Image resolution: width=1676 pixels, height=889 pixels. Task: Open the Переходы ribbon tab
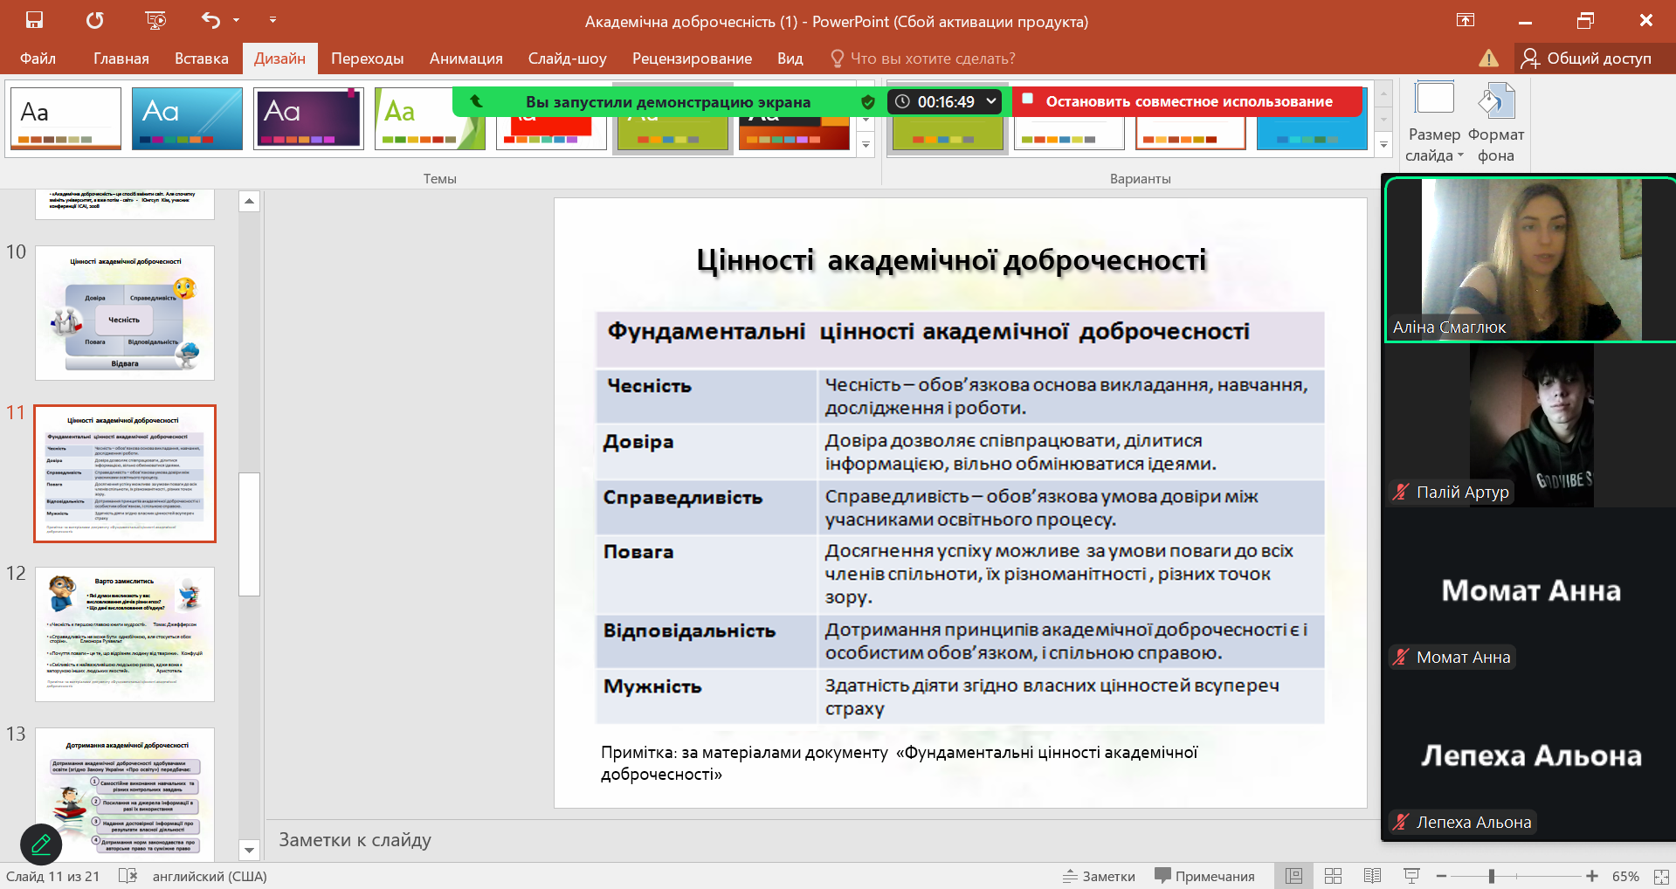pyautogui.click(x=367, y=59)
